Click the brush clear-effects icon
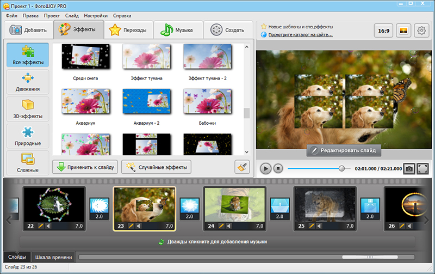 pyautogui.click(x=242, y=167)
